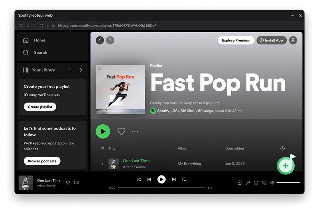Click the Date added column header
Viewport: 319px width, 213px height.
pyautogui.click(x=234, y=148)
